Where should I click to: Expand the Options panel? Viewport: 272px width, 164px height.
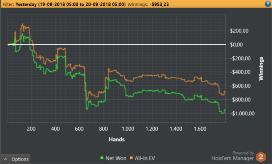point(16,159)
